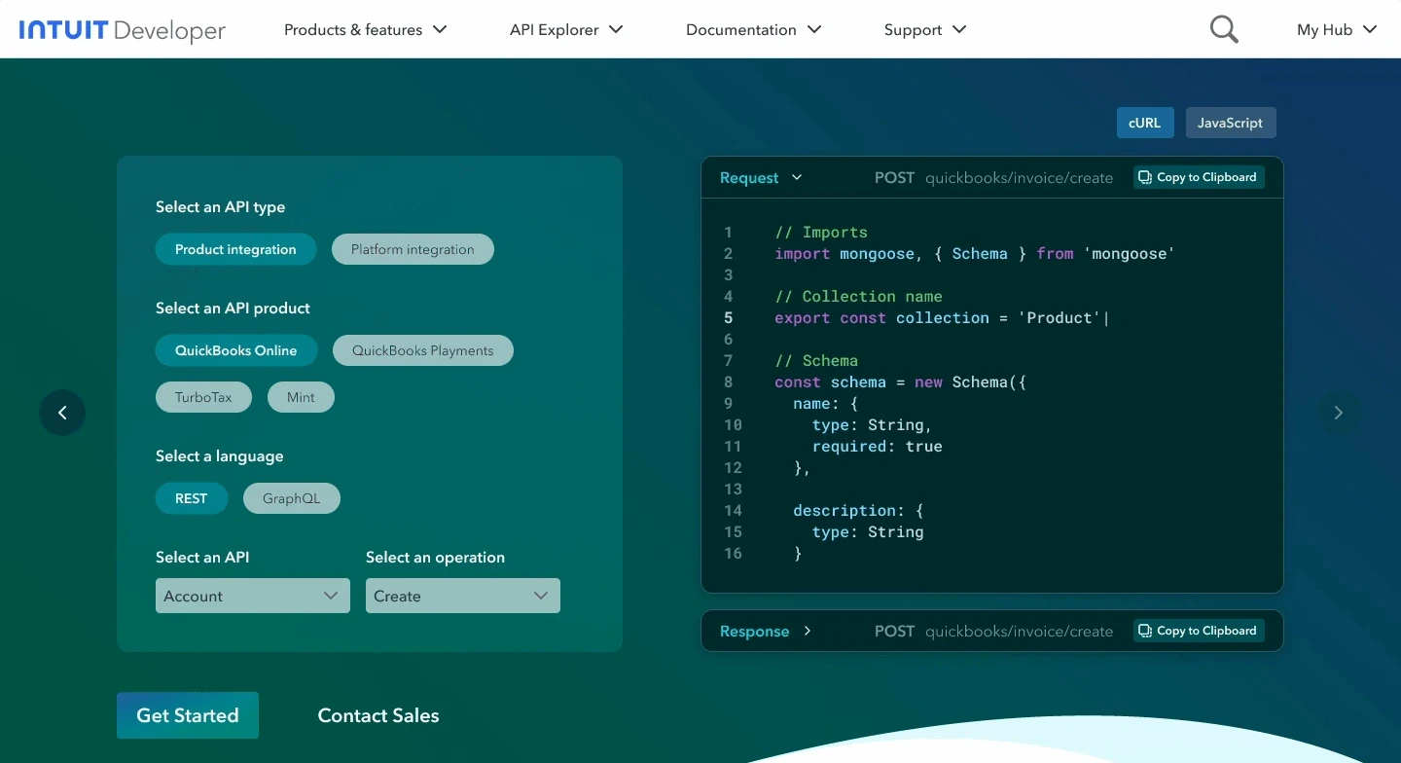Screen dimensions: 1401x763
Task: Open the Account API dropdown
Action: pyautogui.click(x=253, y=596)
